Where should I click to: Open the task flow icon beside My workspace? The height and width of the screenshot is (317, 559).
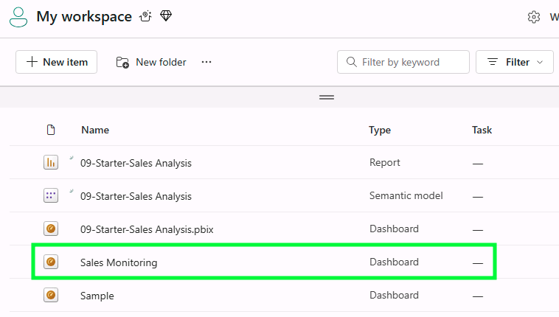coord(145,16)
